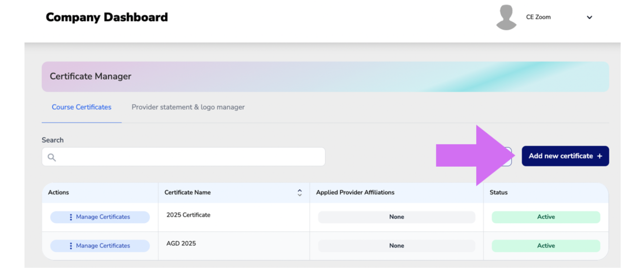The height and width of the screenshot is (277, 629).
Task: Click the Active status of AGD 2025
Action: (x=546, y=246)
